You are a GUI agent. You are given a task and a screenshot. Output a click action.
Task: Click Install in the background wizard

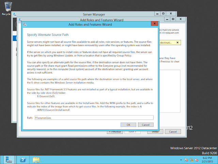[x=155, y=132]
